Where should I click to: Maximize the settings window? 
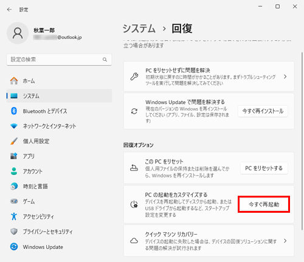coord(277,7)
